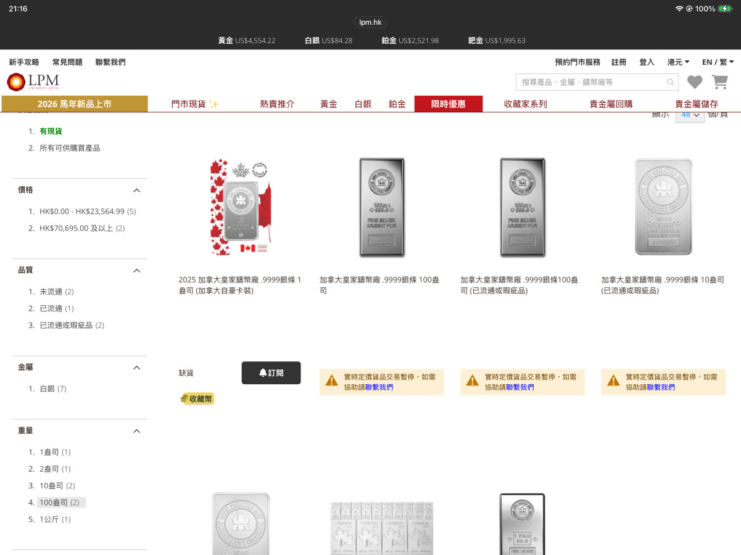Select the 所有可供購買產品 filter
This screenshot has height=555, width=741.
point(70,148)
